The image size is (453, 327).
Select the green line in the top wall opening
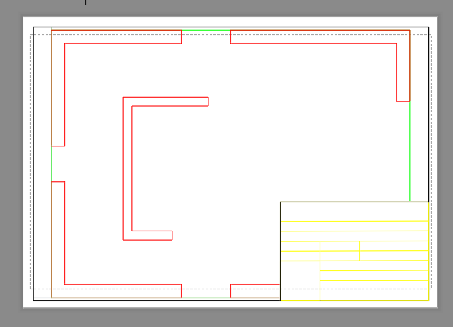point(206,30)
